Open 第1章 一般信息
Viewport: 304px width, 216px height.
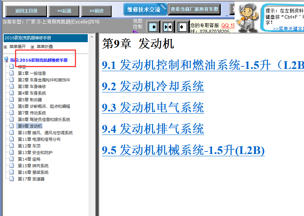(x=32, y=73)
